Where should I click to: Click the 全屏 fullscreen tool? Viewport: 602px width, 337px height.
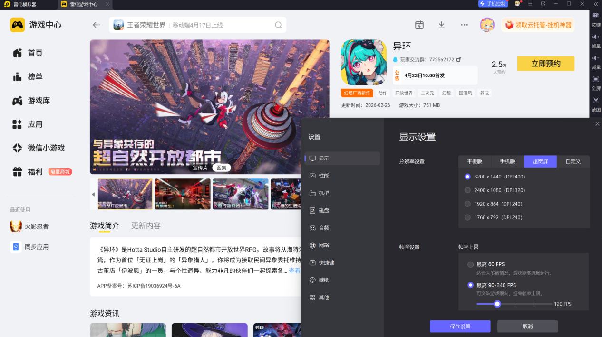tap(596, 83)
